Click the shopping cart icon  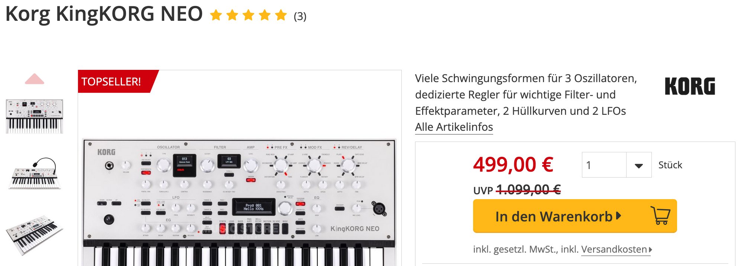[x=660, y=216]
